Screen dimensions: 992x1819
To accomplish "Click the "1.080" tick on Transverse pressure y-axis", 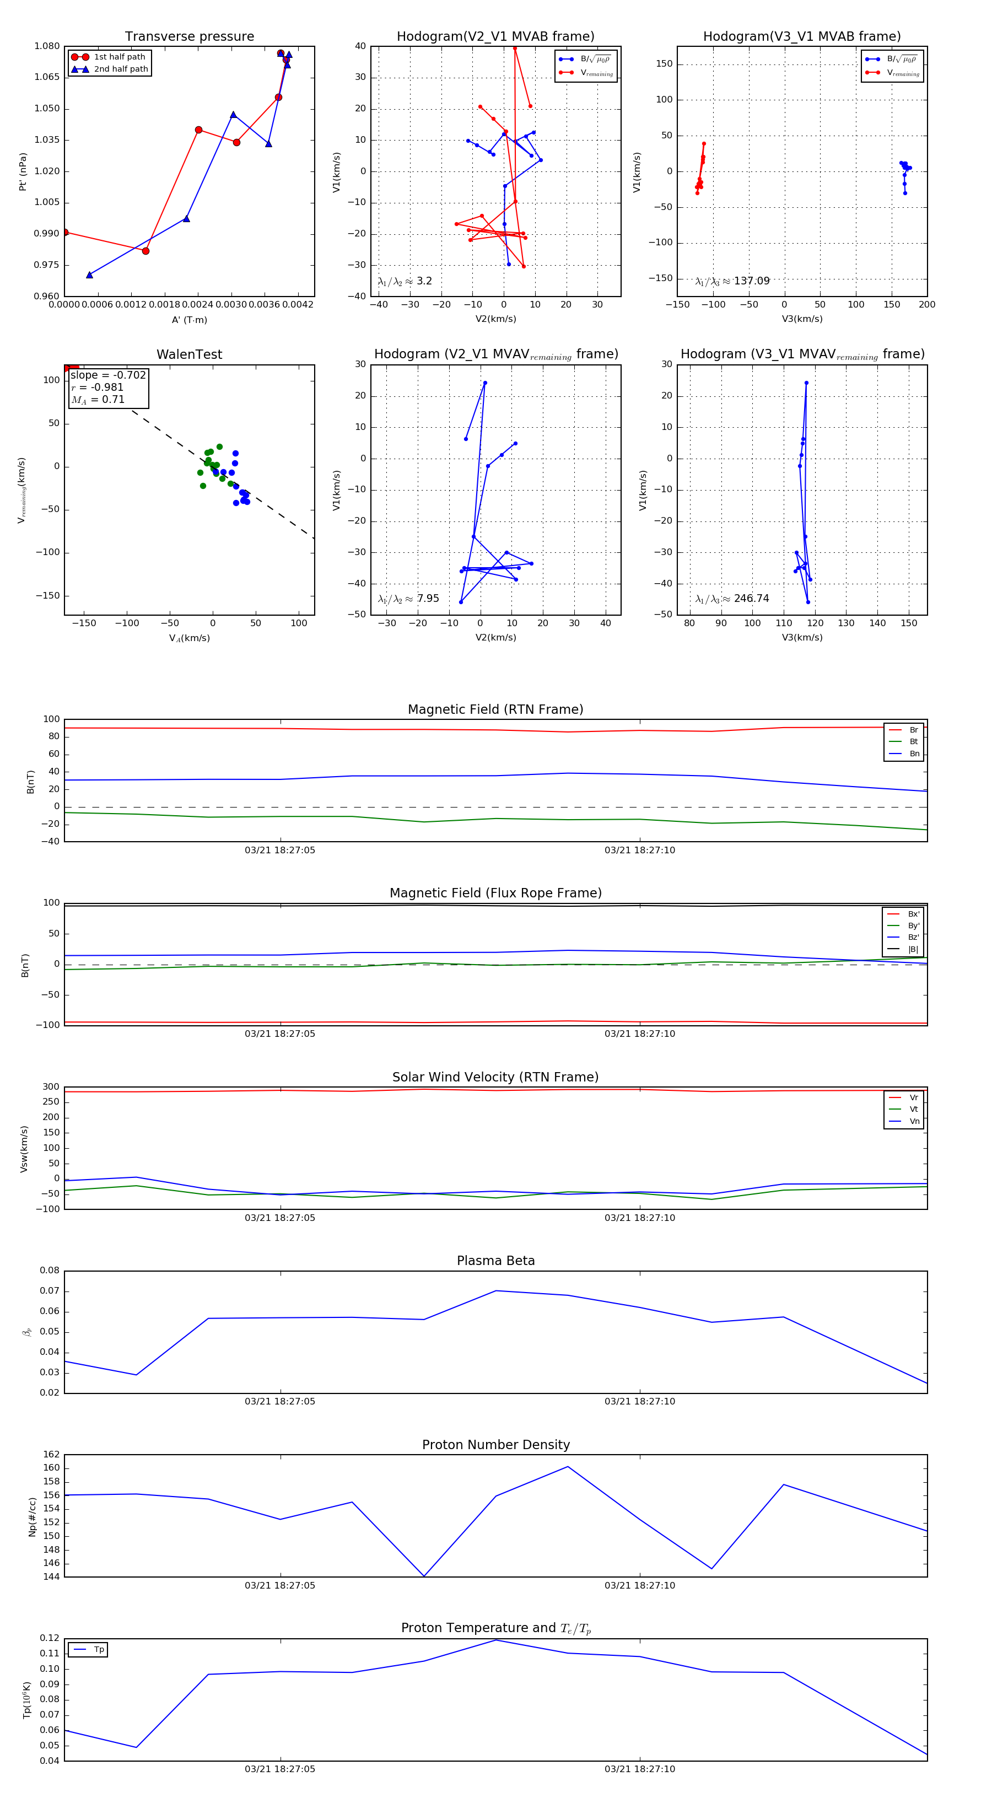I will pyautogui.click(x=47, y=46).
